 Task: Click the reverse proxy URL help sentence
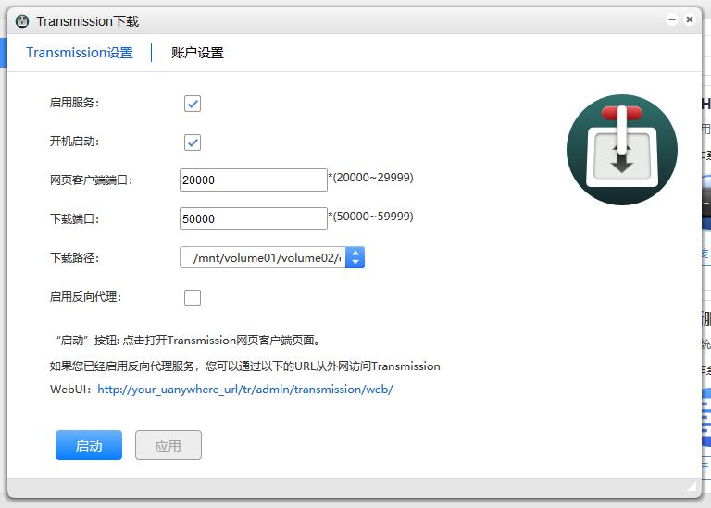(x=244, y=366)
